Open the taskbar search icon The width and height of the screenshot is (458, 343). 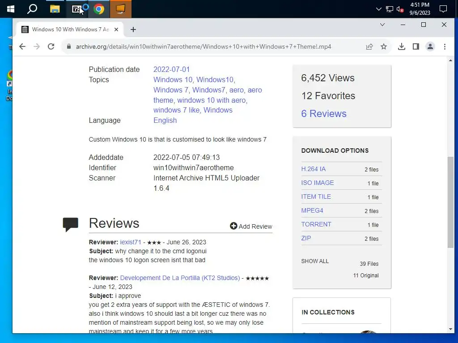pos(32,9)
